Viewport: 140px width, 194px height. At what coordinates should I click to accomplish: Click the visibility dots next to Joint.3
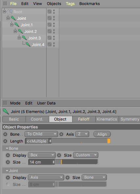tap(54, 38)
